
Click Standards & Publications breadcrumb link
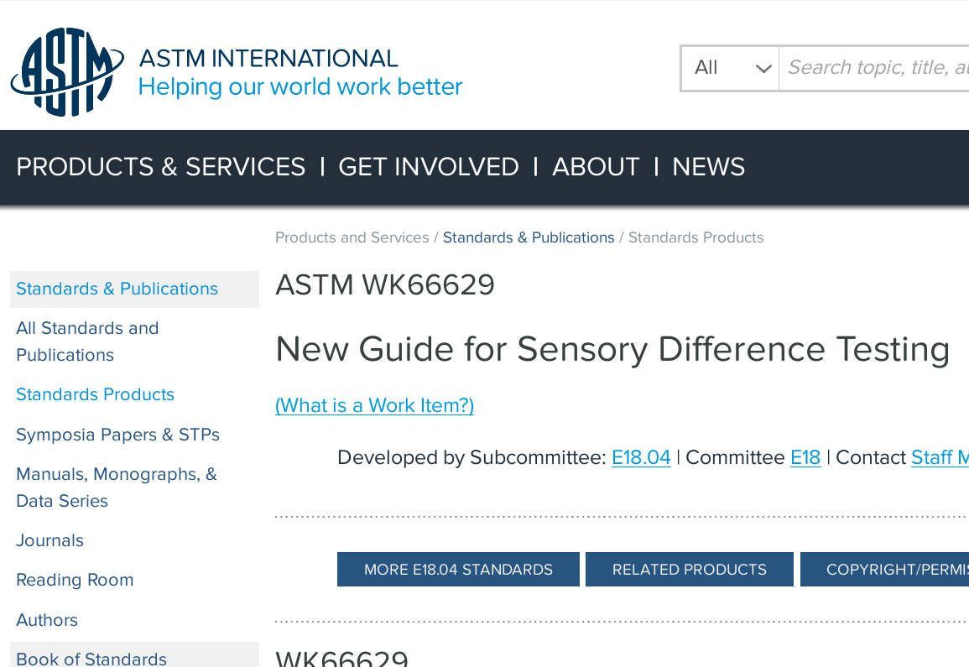[x=529, y=237]
